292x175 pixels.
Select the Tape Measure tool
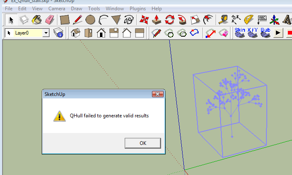[223, 20]
